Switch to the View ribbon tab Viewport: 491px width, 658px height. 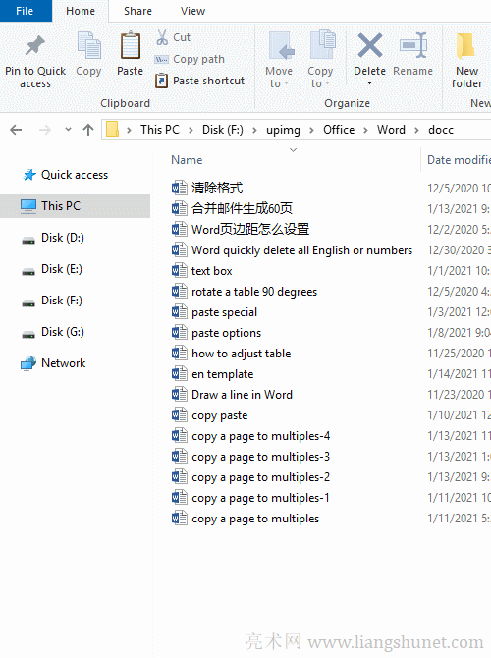click(192, 11)
